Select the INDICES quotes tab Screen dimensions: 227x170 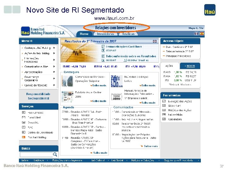[x=190, y=66]
